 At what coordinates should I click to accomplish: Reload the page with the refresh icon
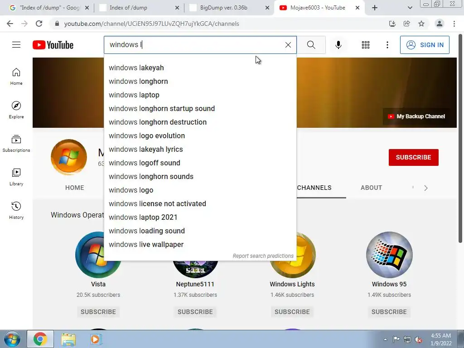click(x=39, y=24)
